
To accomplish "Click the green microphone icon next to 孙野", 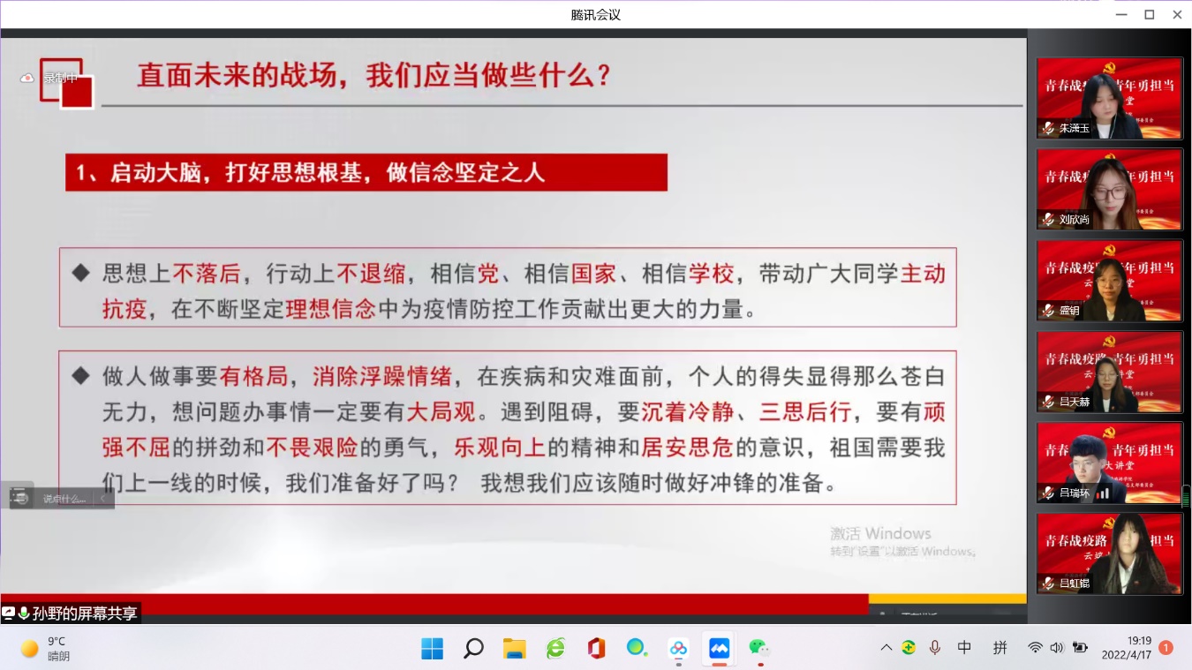I will (x=23, y=613).
